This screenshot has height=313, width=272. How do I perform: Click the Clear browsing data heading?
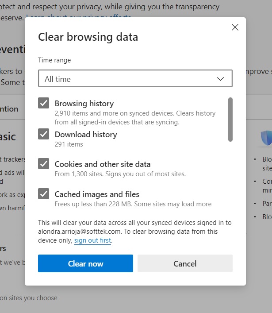pos(88,37)
